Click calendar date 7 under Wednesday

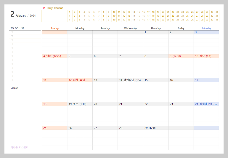[x=120, y=56]
